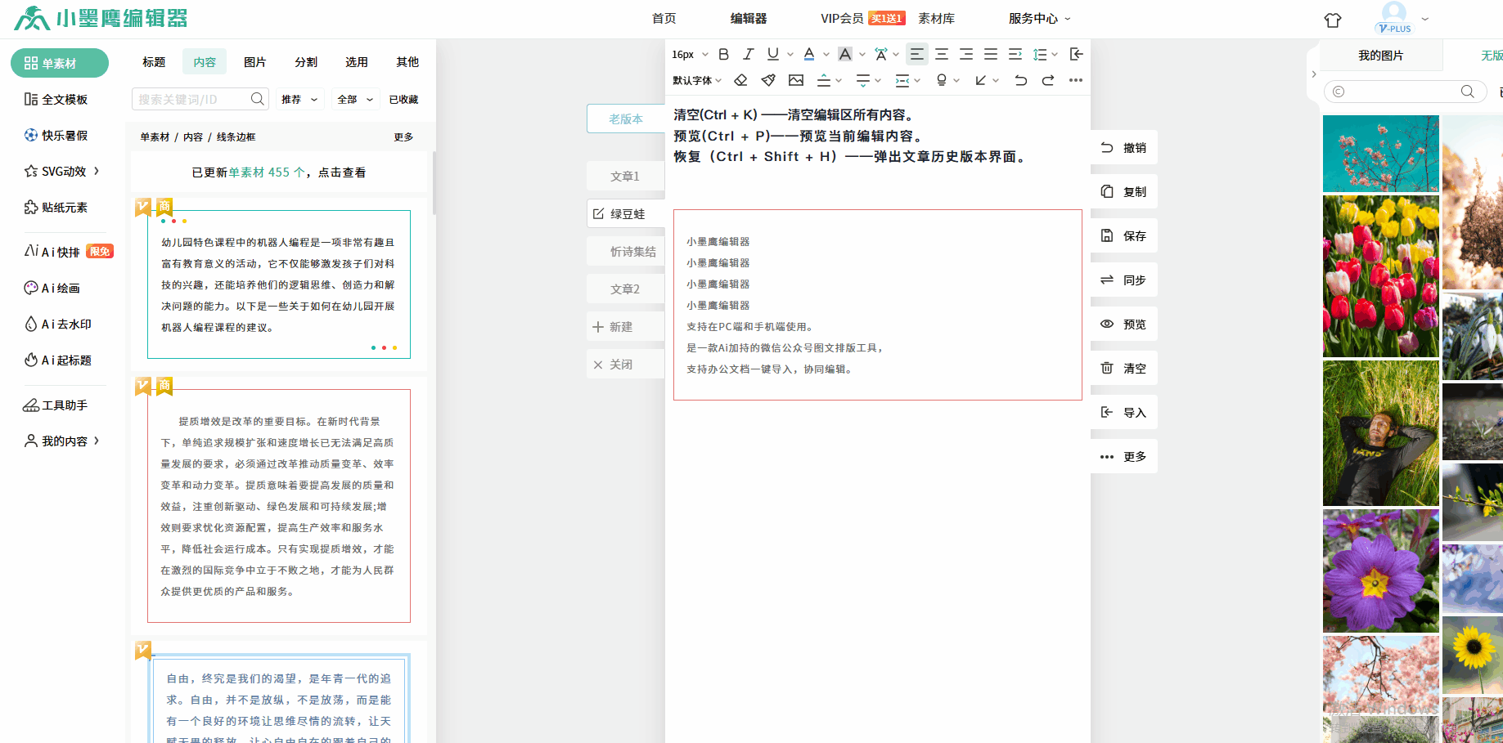Click the redo arrow in formatting toolbar
1503x743 pixels.
click(x=1048, y=80)
